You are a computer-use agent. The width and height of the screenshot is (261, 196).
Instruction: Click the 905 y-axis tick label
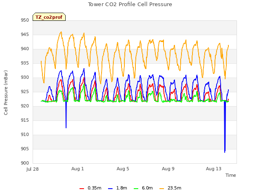25,149
